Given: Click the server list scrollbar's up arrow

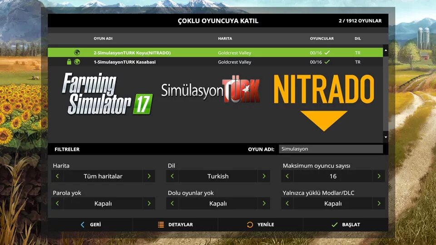Looking at the screenshot, I should (x=386, y=50).
